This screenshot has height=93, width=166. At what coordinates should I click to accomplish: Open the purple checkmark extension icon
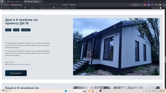tap(149, 5)
